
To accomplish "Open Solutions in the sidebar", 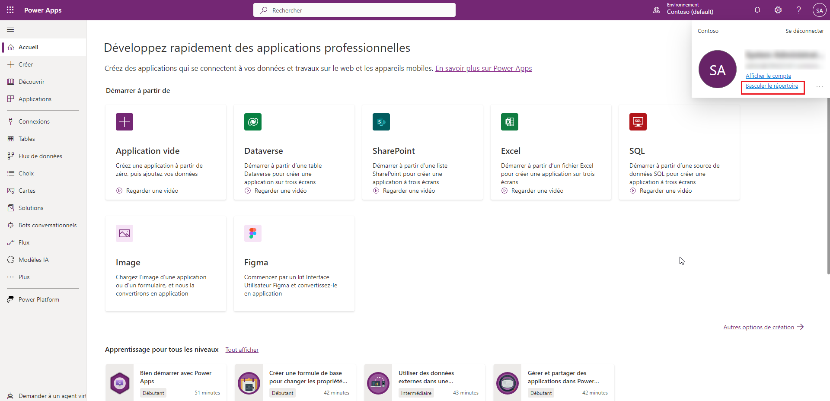I will 43,208.
